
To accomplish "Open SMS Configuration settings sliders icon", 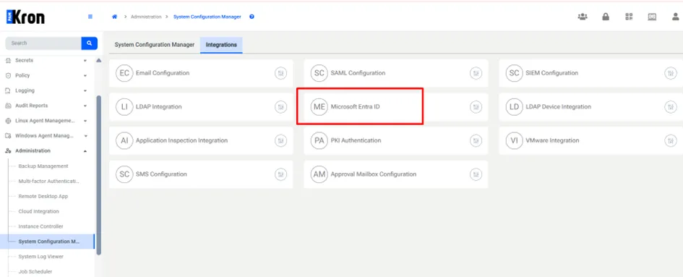I will [x=280, y=174].
